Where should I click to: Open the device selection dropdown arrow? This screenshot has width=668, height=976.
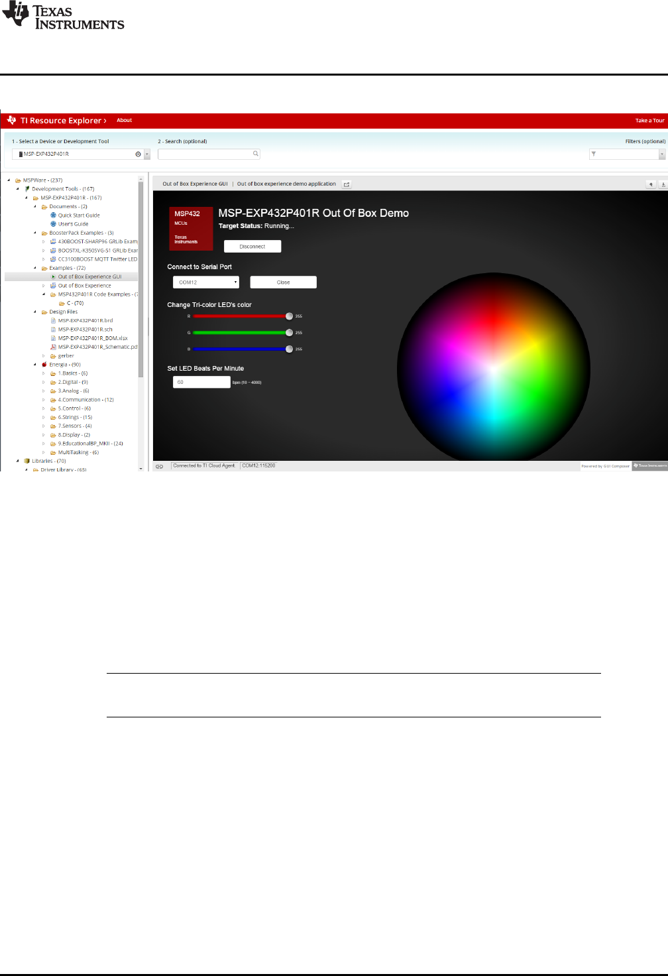point(147,154)
